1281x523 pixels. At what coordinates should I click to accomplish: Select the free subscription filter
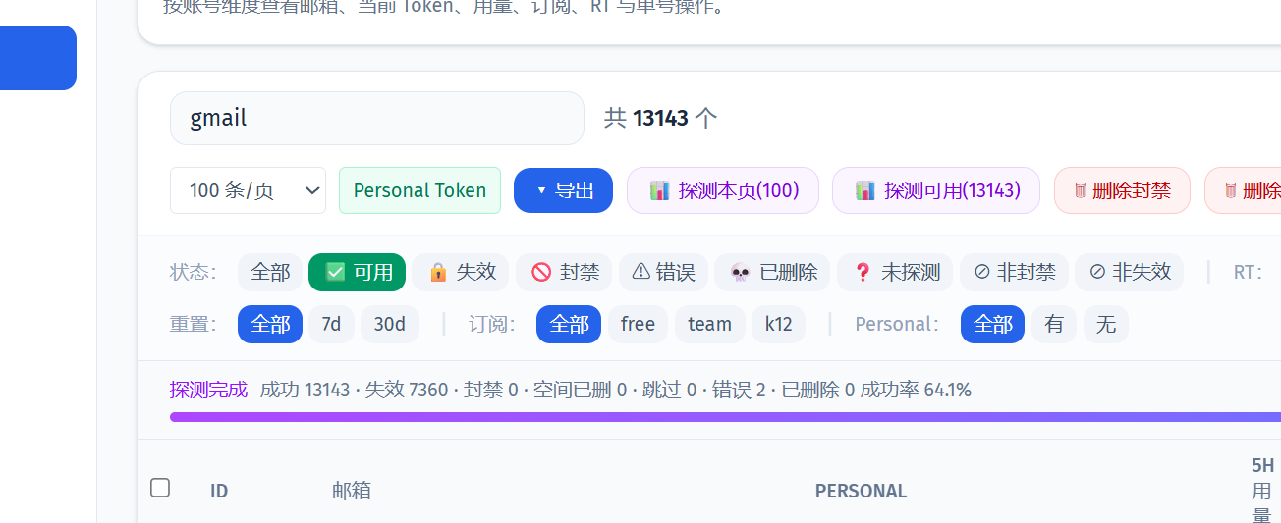point(638,324)
